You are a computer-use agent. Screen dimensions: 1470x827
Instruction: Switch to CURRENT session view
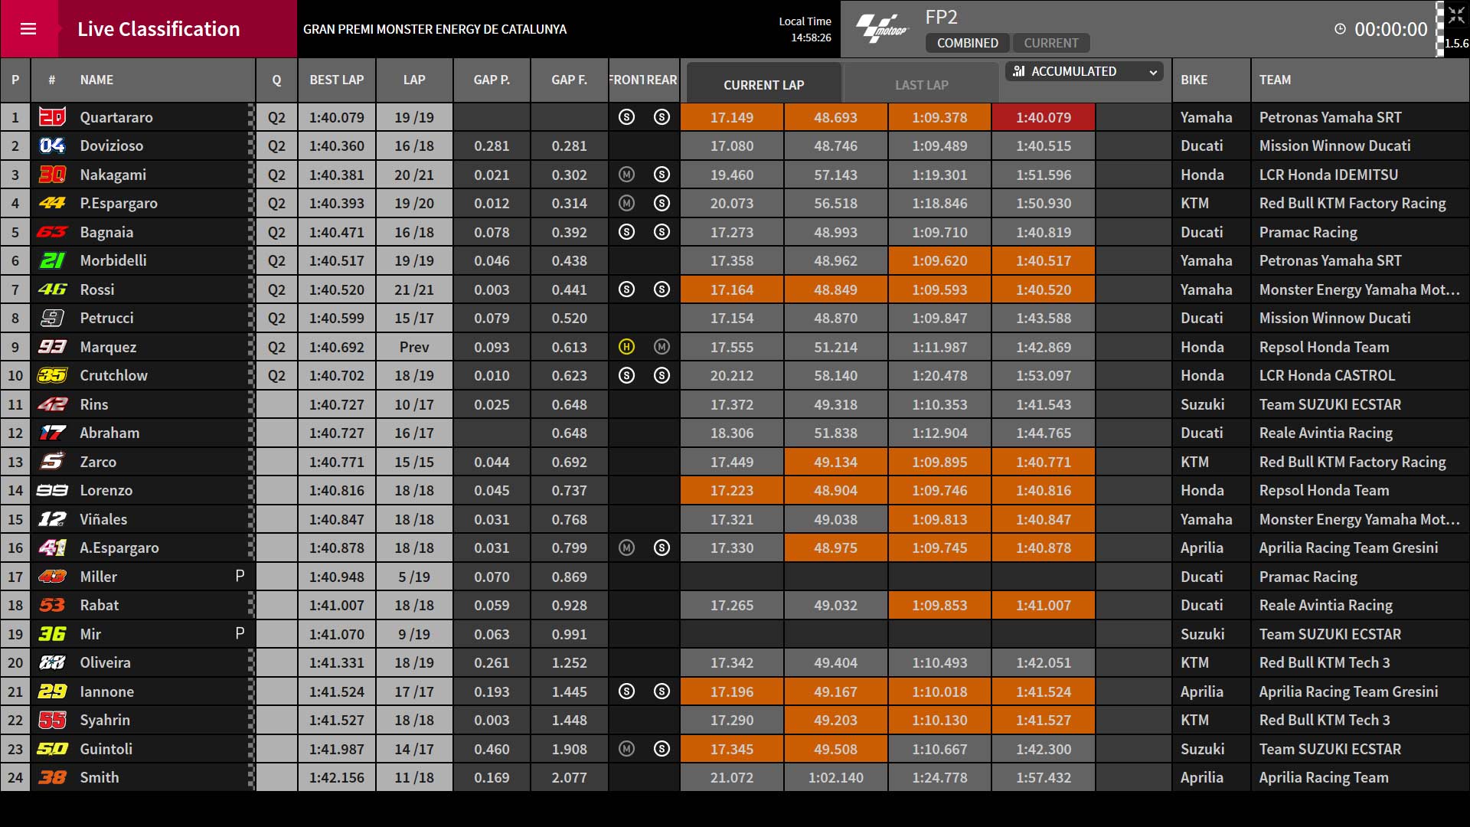[1051, 43]
